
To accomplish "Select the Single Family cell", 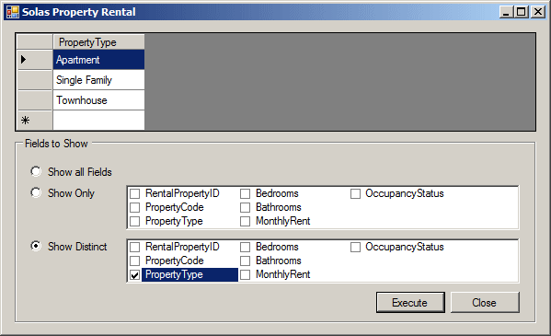I will [98, 80].
